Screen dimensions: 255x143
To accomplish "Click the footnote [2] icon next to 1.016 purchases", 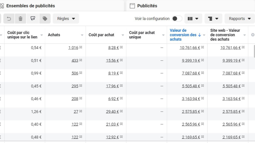I will [x=81, y=48].
